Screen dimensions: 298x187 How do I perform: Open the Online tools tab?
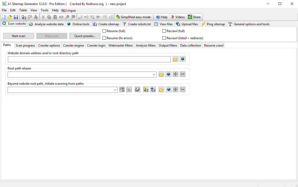[78, 24]
